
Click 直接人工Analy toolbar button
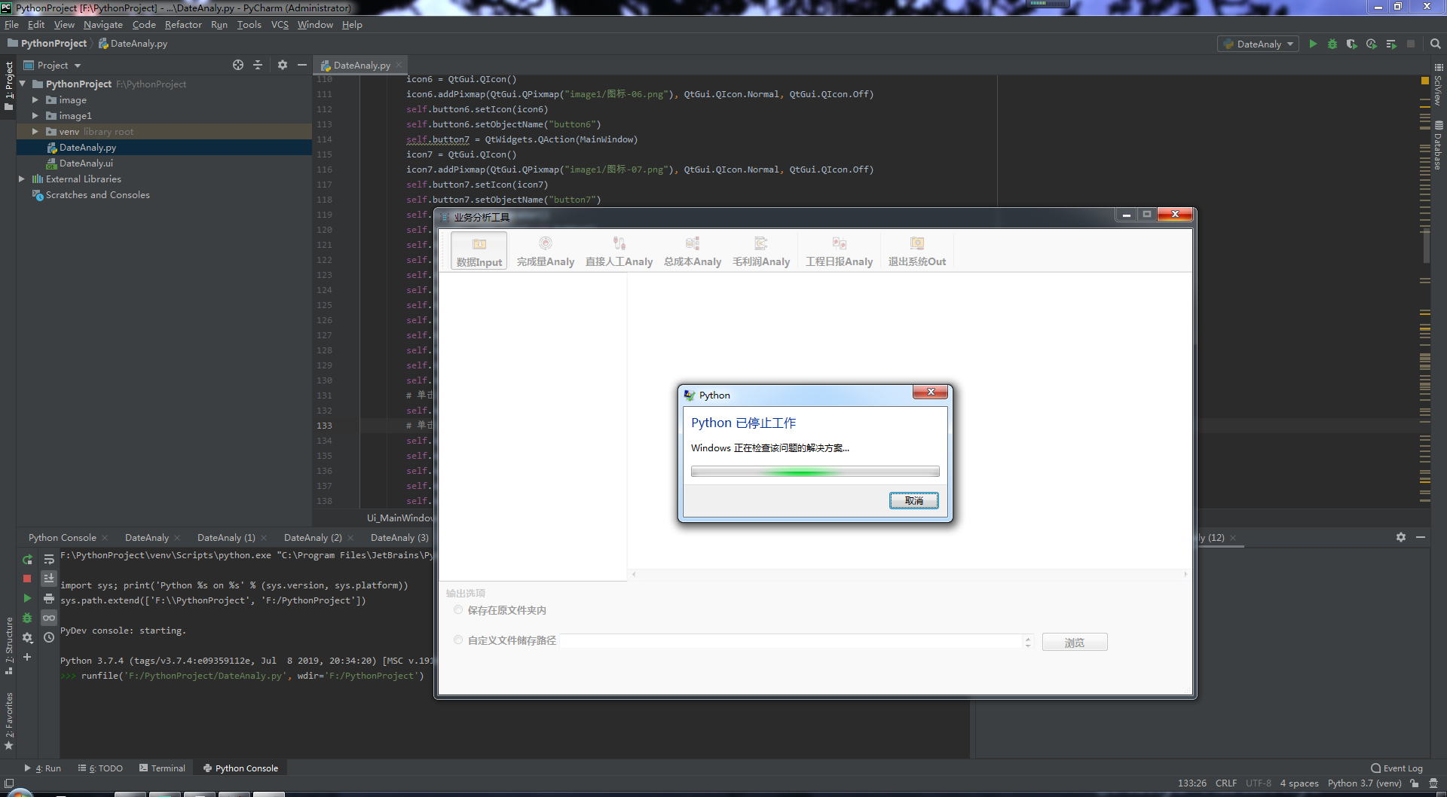[619, 251]
